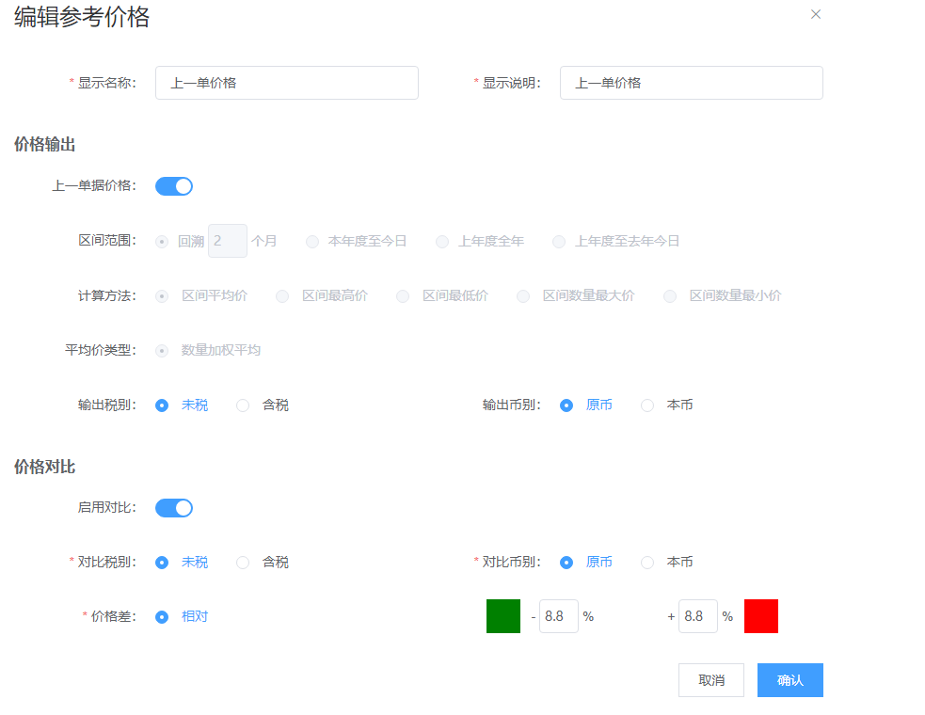Choose 本币 for 对比币别
925x715 pixels.
click(647, 563)
